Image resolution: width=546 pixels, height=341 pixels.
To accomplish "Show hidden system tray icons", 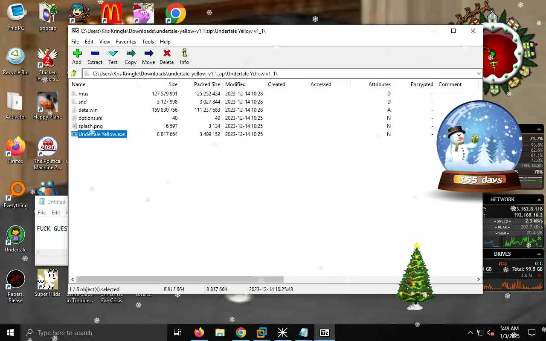I will click(470, 332).
